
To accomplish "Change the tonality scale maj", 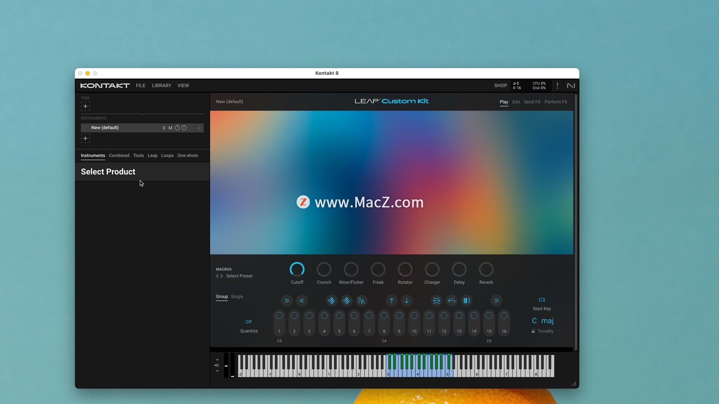I will (547, 321).
